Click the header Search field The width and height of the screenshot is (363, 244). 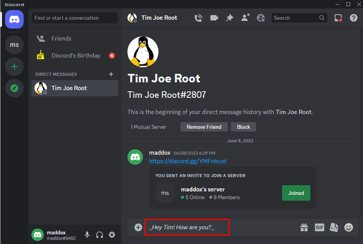(x=299, y=18)
